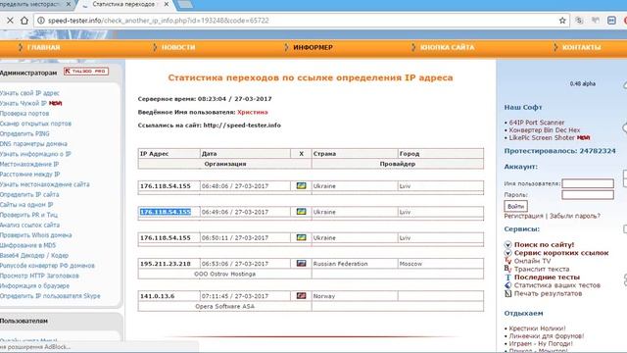Click the Norway flag in the 141.0.13.6 row
The width and height of the screenshot is (627, 353).
pyautogui.click(x=301, y=296)
